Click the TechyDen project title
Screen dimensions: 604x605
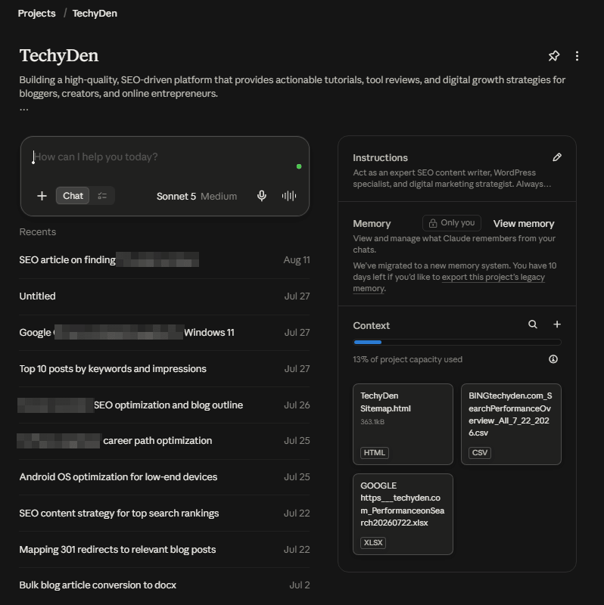click(x=59, y=55)
